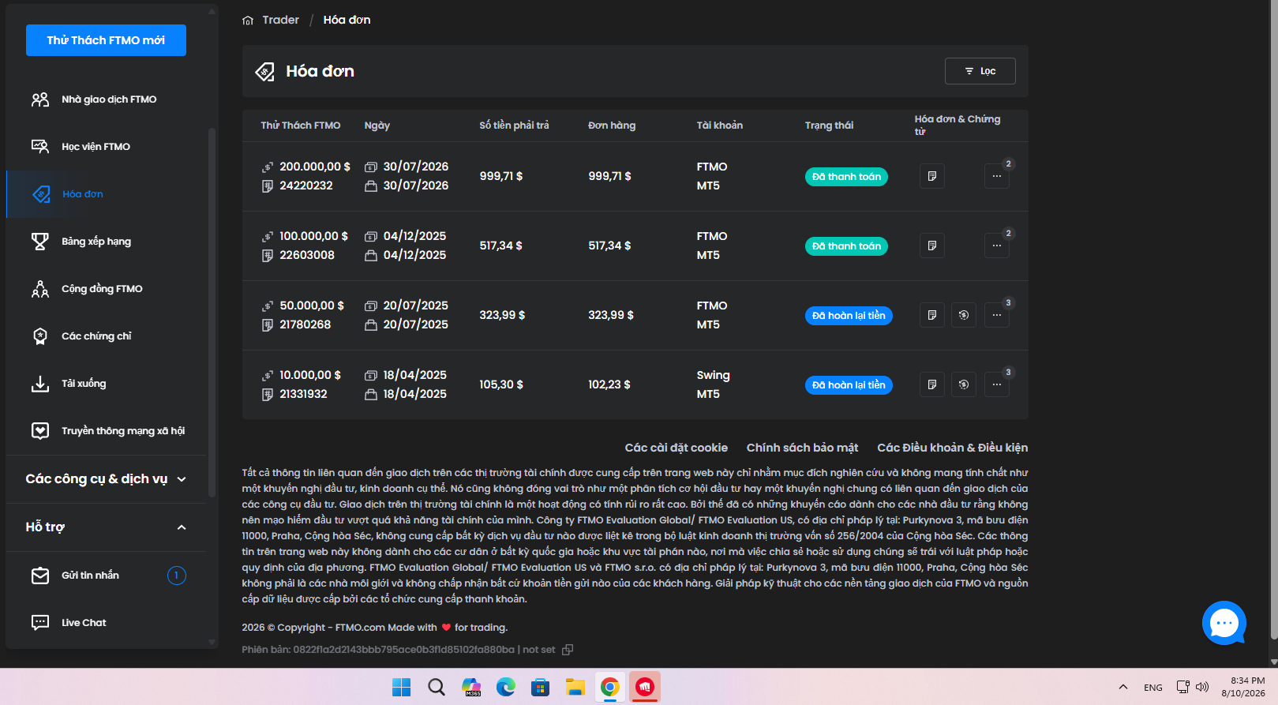The image size is (1278, 705).
Task: Open Các Điều khoản & Điều kiện link
Action: 952,448
